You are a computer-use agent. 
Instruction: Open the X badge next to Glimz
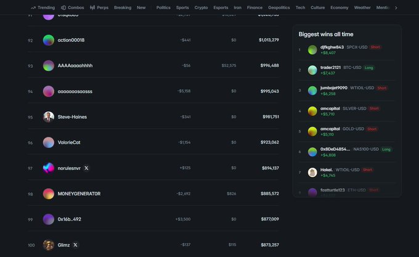(75, 245)
